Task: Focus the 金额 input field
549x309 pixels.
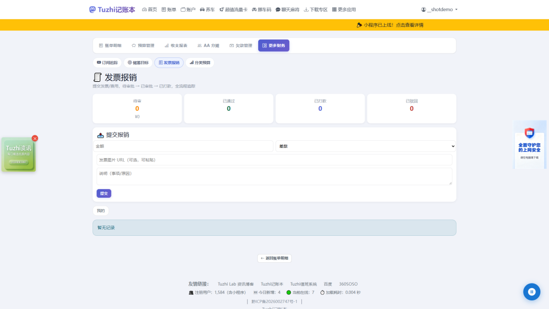Action: click(183, 146)
